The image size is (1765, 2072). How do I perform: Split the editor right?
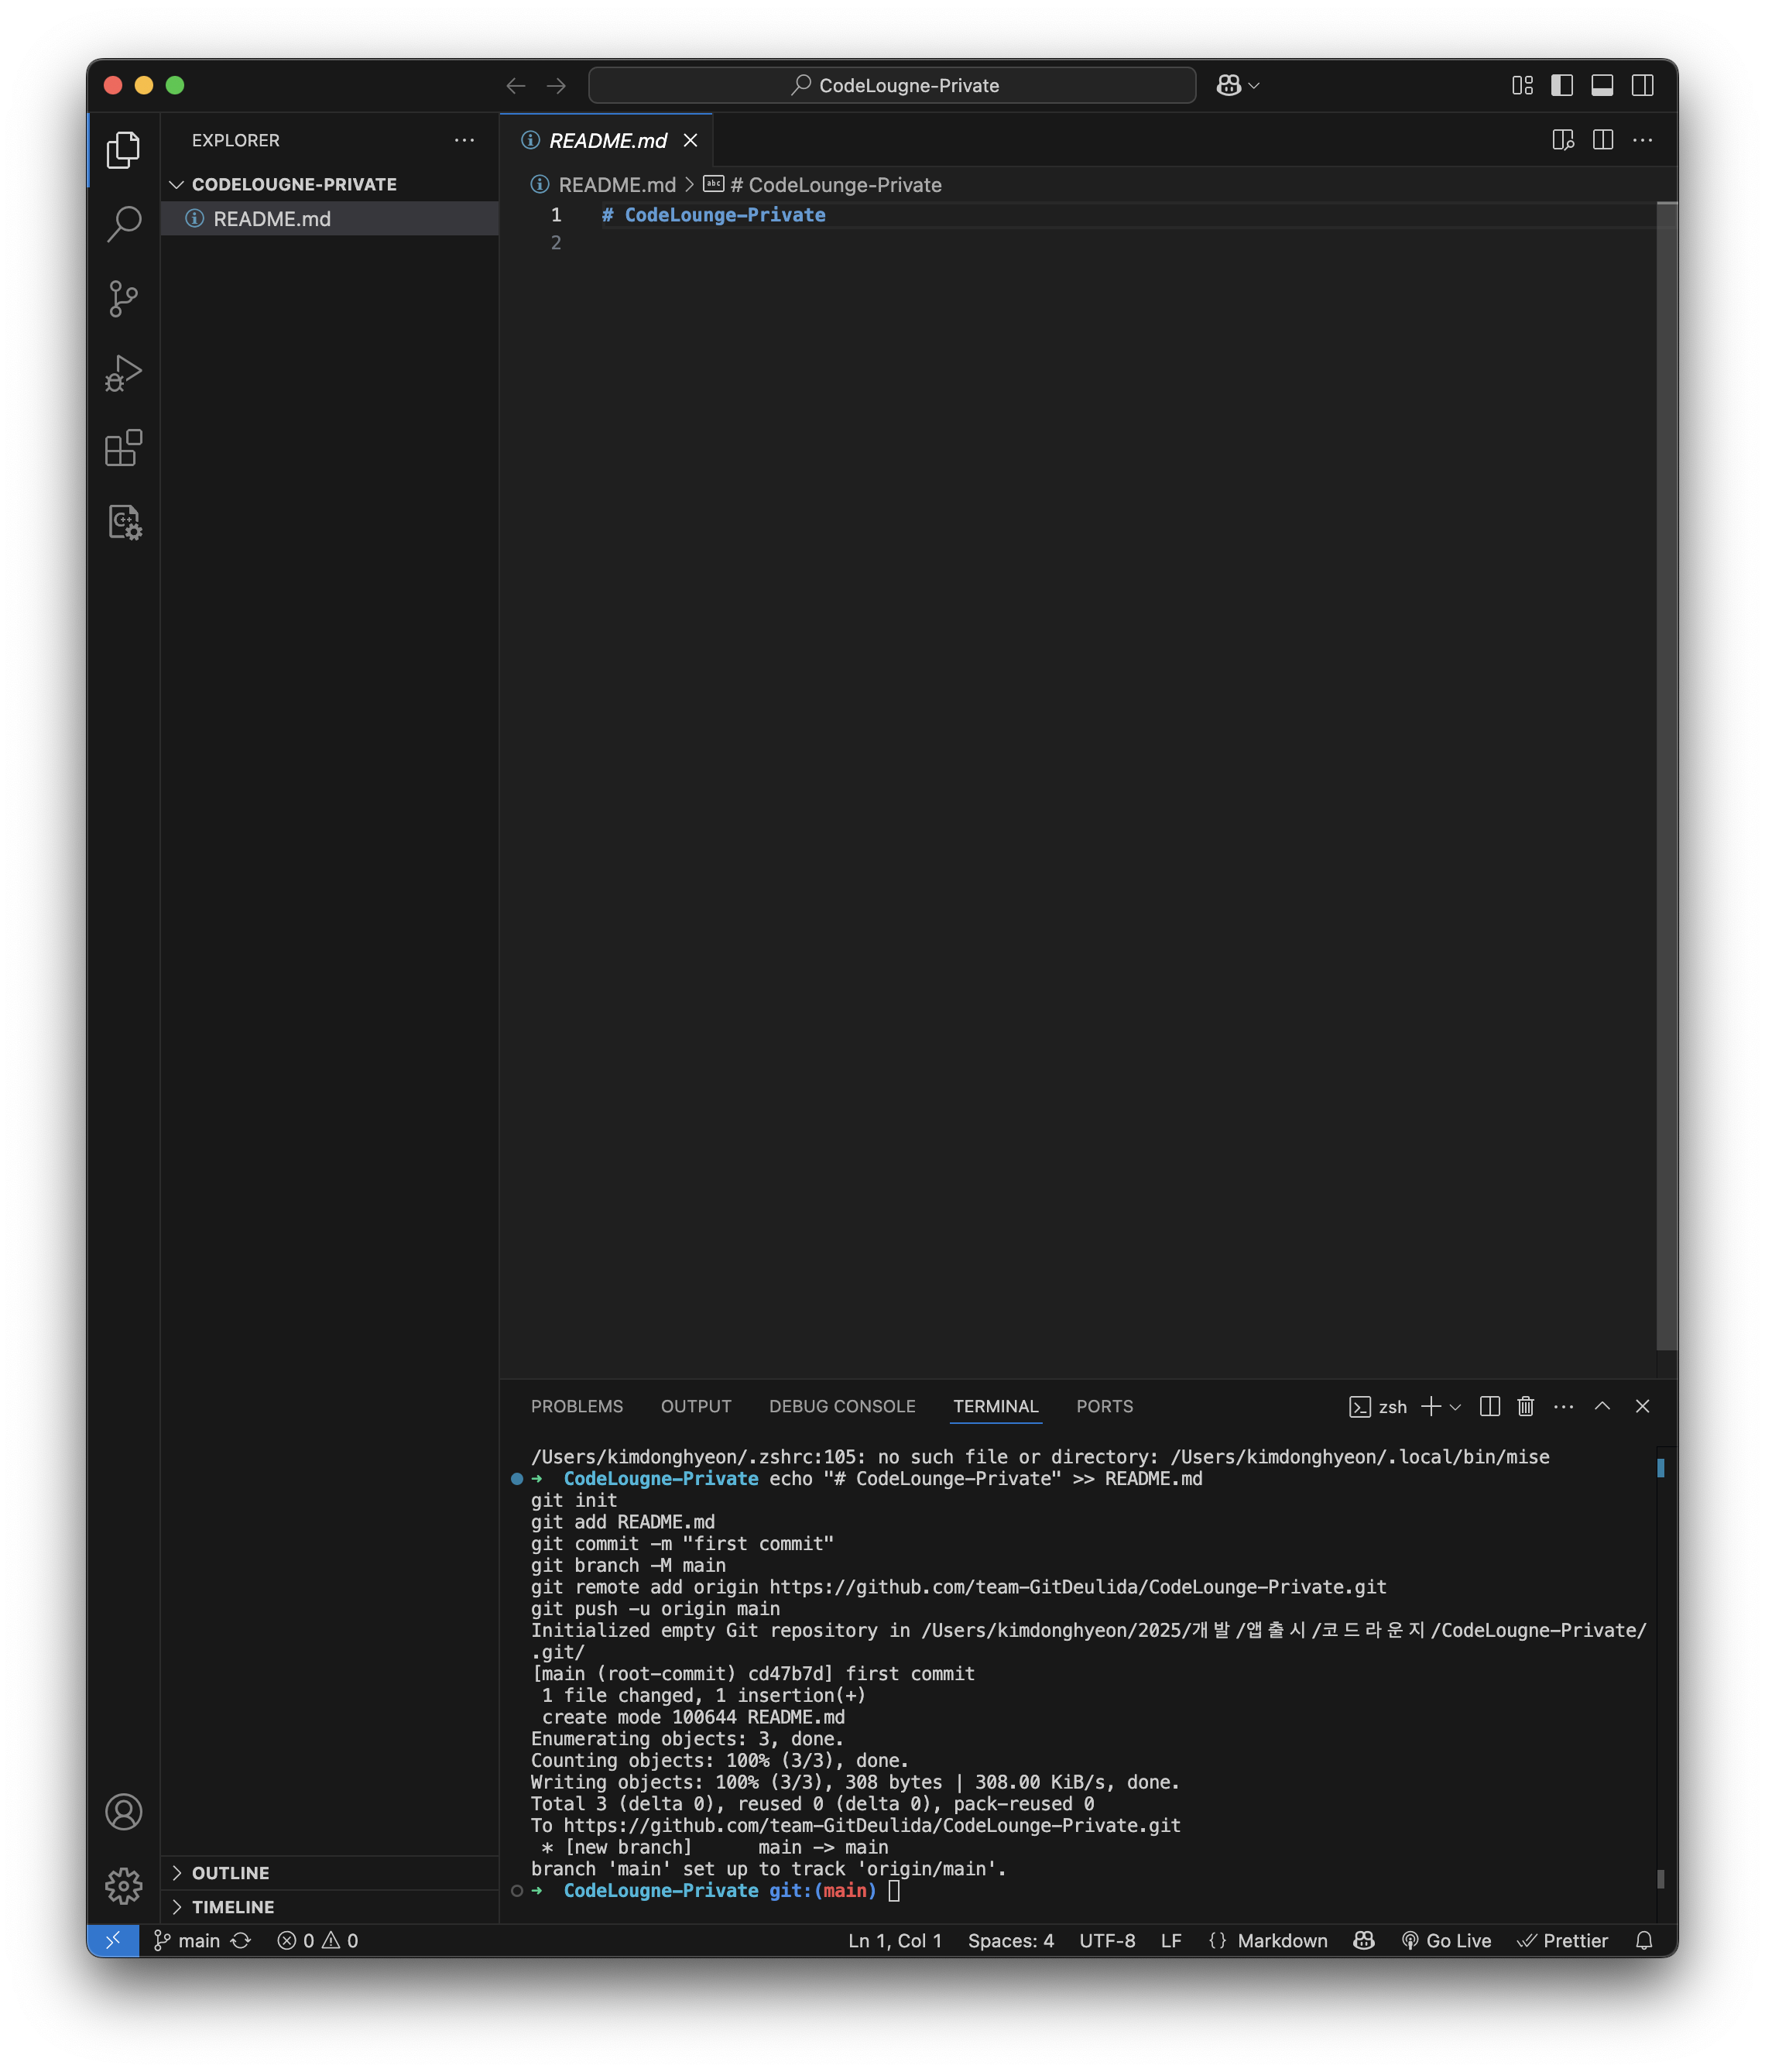1602,140
